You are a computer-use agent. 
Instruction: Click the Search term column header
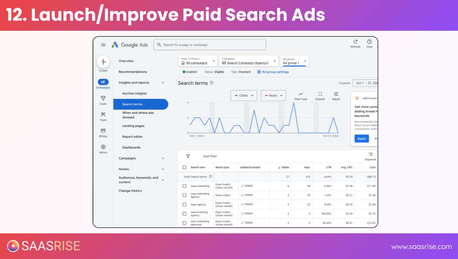coord(198,167)
